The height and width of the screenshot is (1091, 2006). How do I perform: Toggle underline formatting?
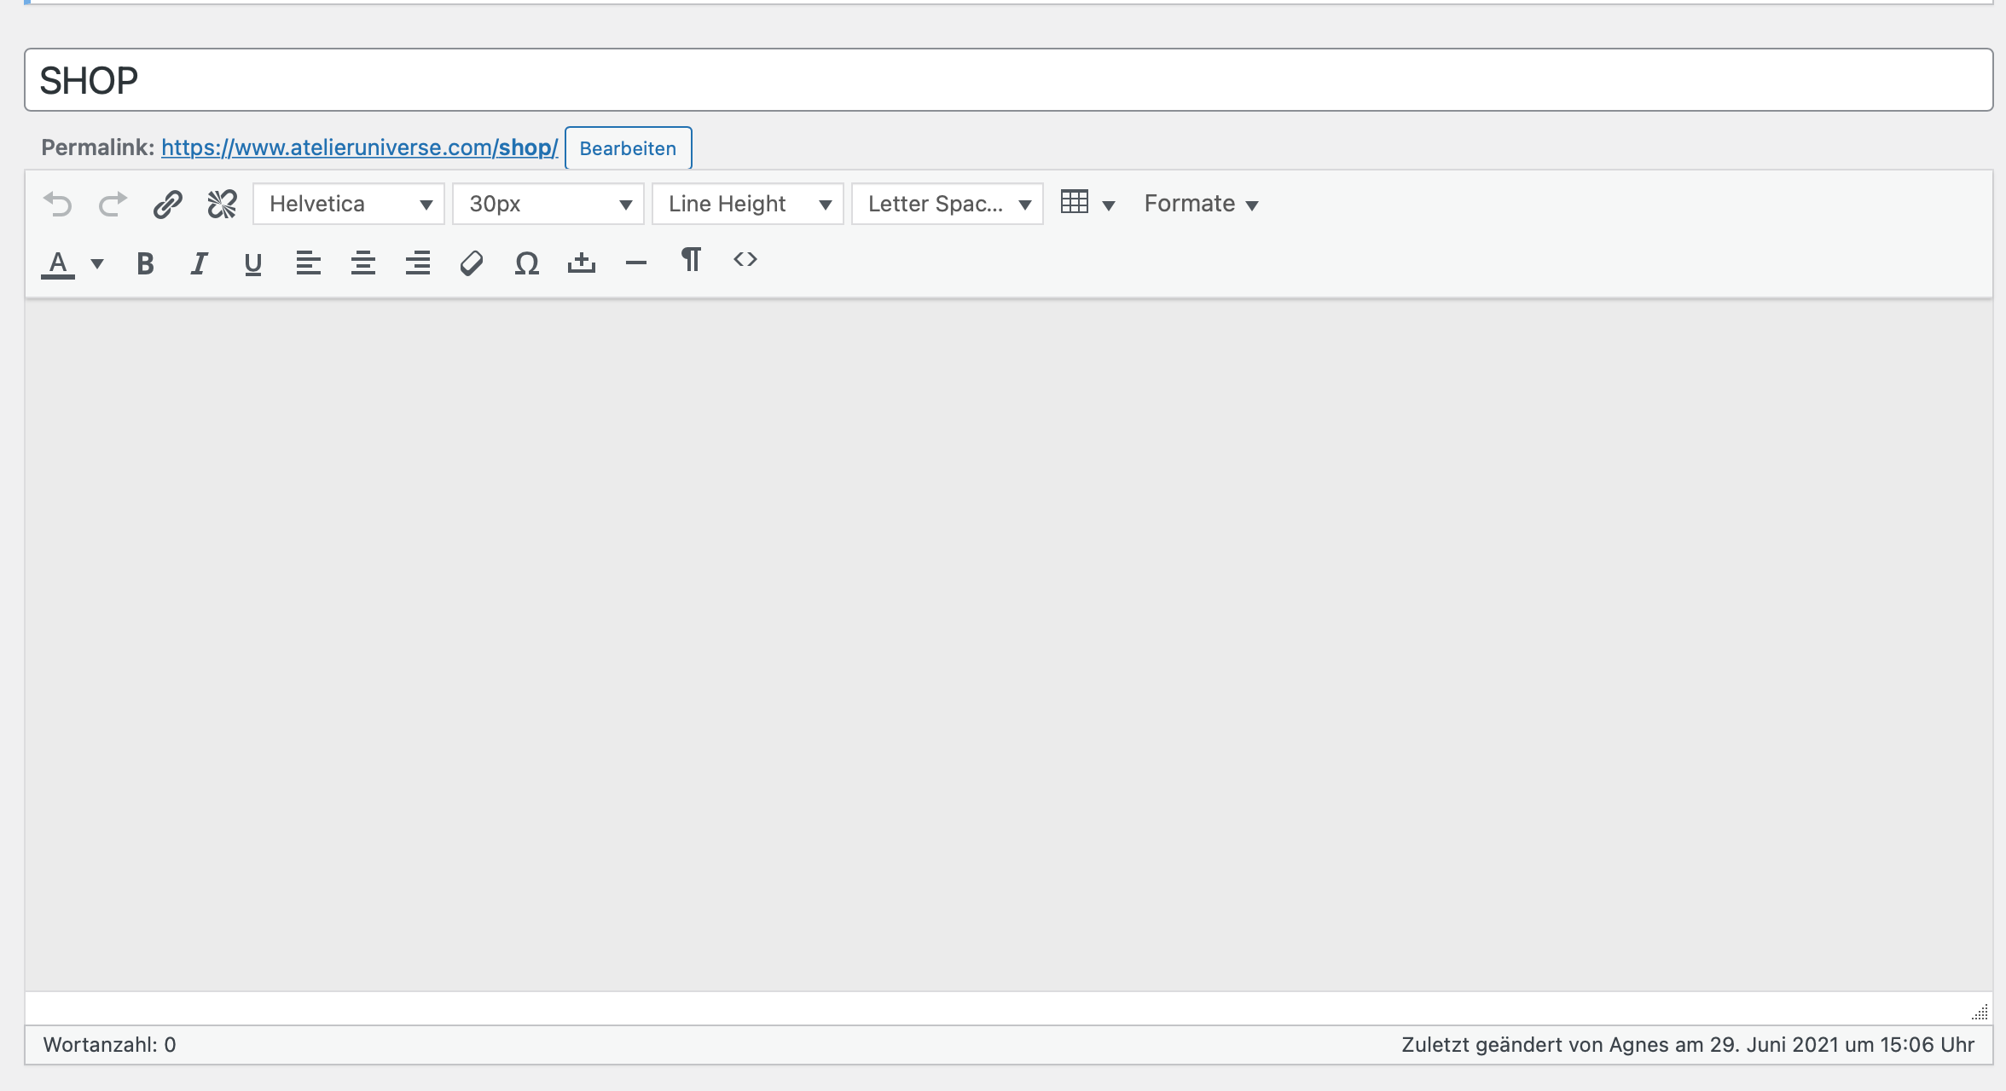click(x=252, y=263)
